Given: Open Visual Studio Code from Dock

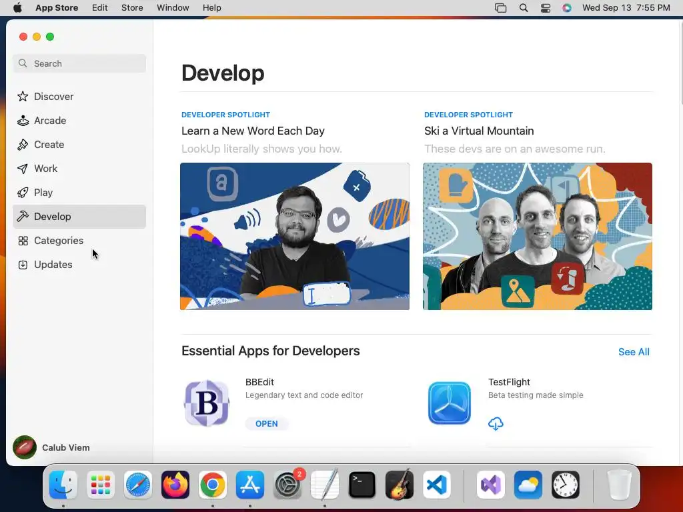Looking at the screenshot, I should point(437,485).
